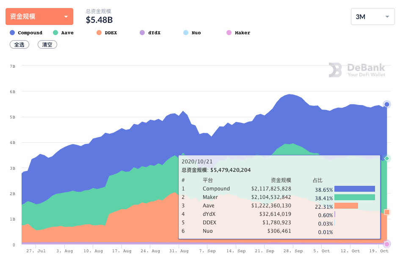Click the 7B y-axis label
400x262 pixels.
[13, 66]
